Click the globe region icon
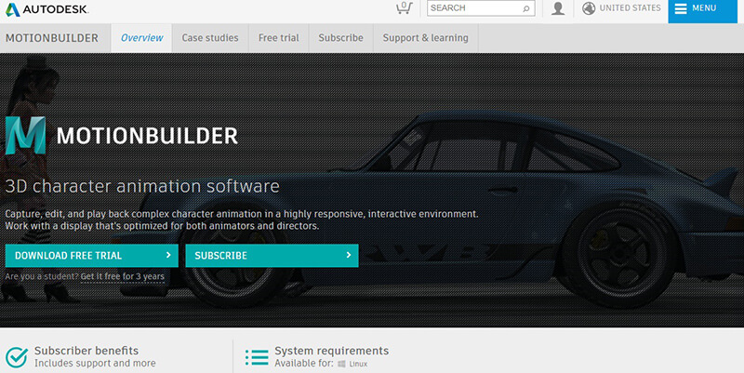 pos(589,8)
